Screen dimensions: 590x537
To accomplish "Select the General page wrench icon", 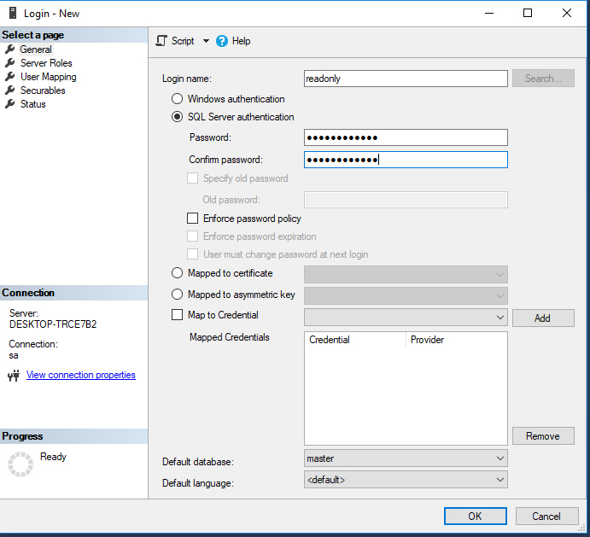I will tap(10, 50).
